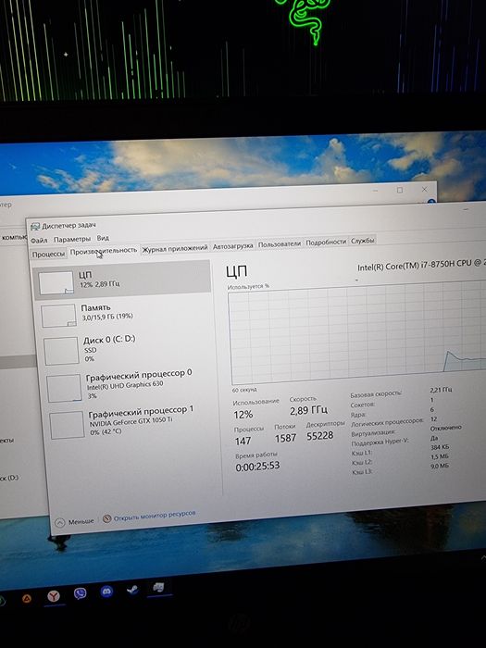Click the Меньше collapse arrow icon
Screen dimensions: 486x648
[x=60, y=522]
